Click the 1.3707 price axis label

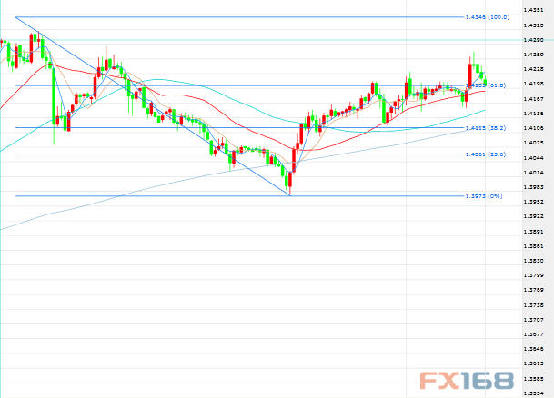(533, 320)
